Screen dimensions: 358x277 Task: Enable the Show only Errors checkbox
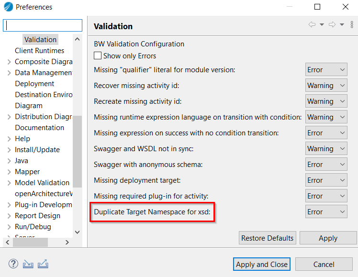98,56
